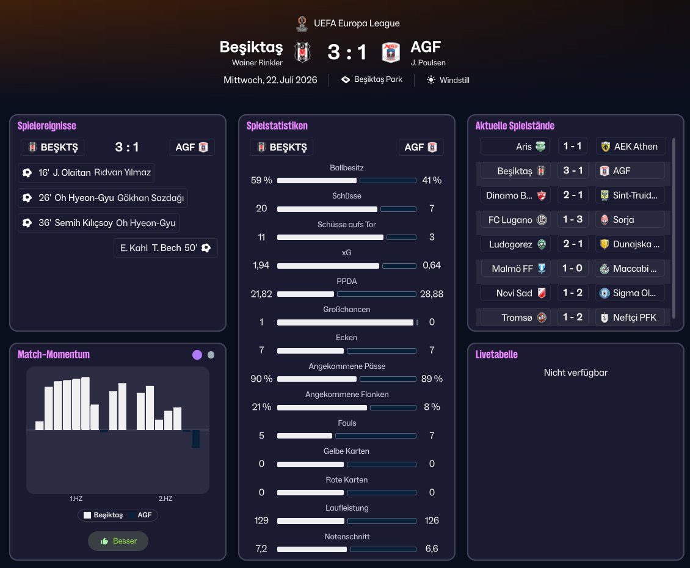Click the AGF crest in the header
The height and width of the screenshot is (568, 690).
[391, 53]
